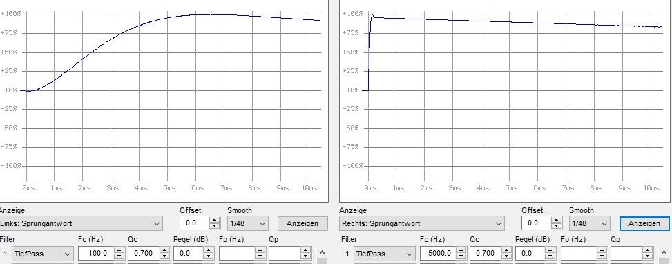Increase left Qc 0.700 with up arrow
672x264 pixels.
click(x=164, y=250)
